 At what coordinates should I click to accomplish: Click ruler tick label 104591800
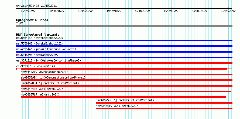[x=114, y=11]
